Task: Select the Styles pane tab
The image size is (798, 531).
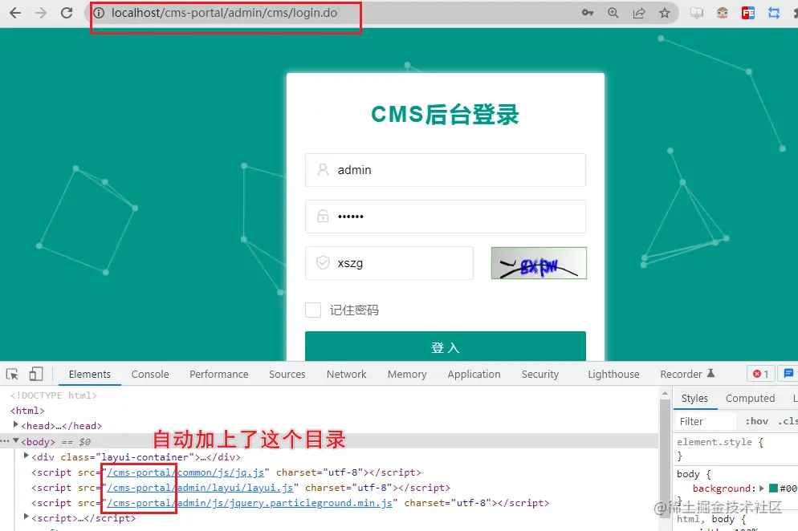Action: click(694, 398)
